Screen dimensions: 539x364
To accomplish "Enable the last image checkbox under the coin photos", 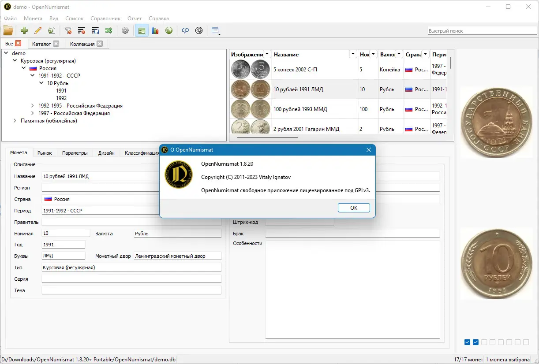I will (526, 342).
